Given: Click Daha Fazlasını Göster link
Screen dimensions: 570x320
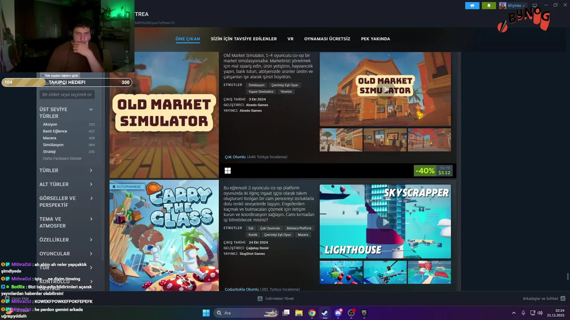Looking at the screenshot, I should 62,158.
